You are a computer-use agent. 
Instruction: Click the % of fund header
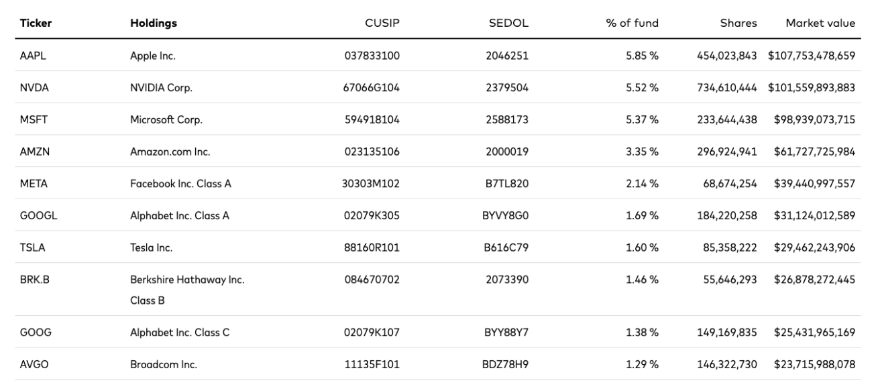pyautogui.click(x=632, y=23)
